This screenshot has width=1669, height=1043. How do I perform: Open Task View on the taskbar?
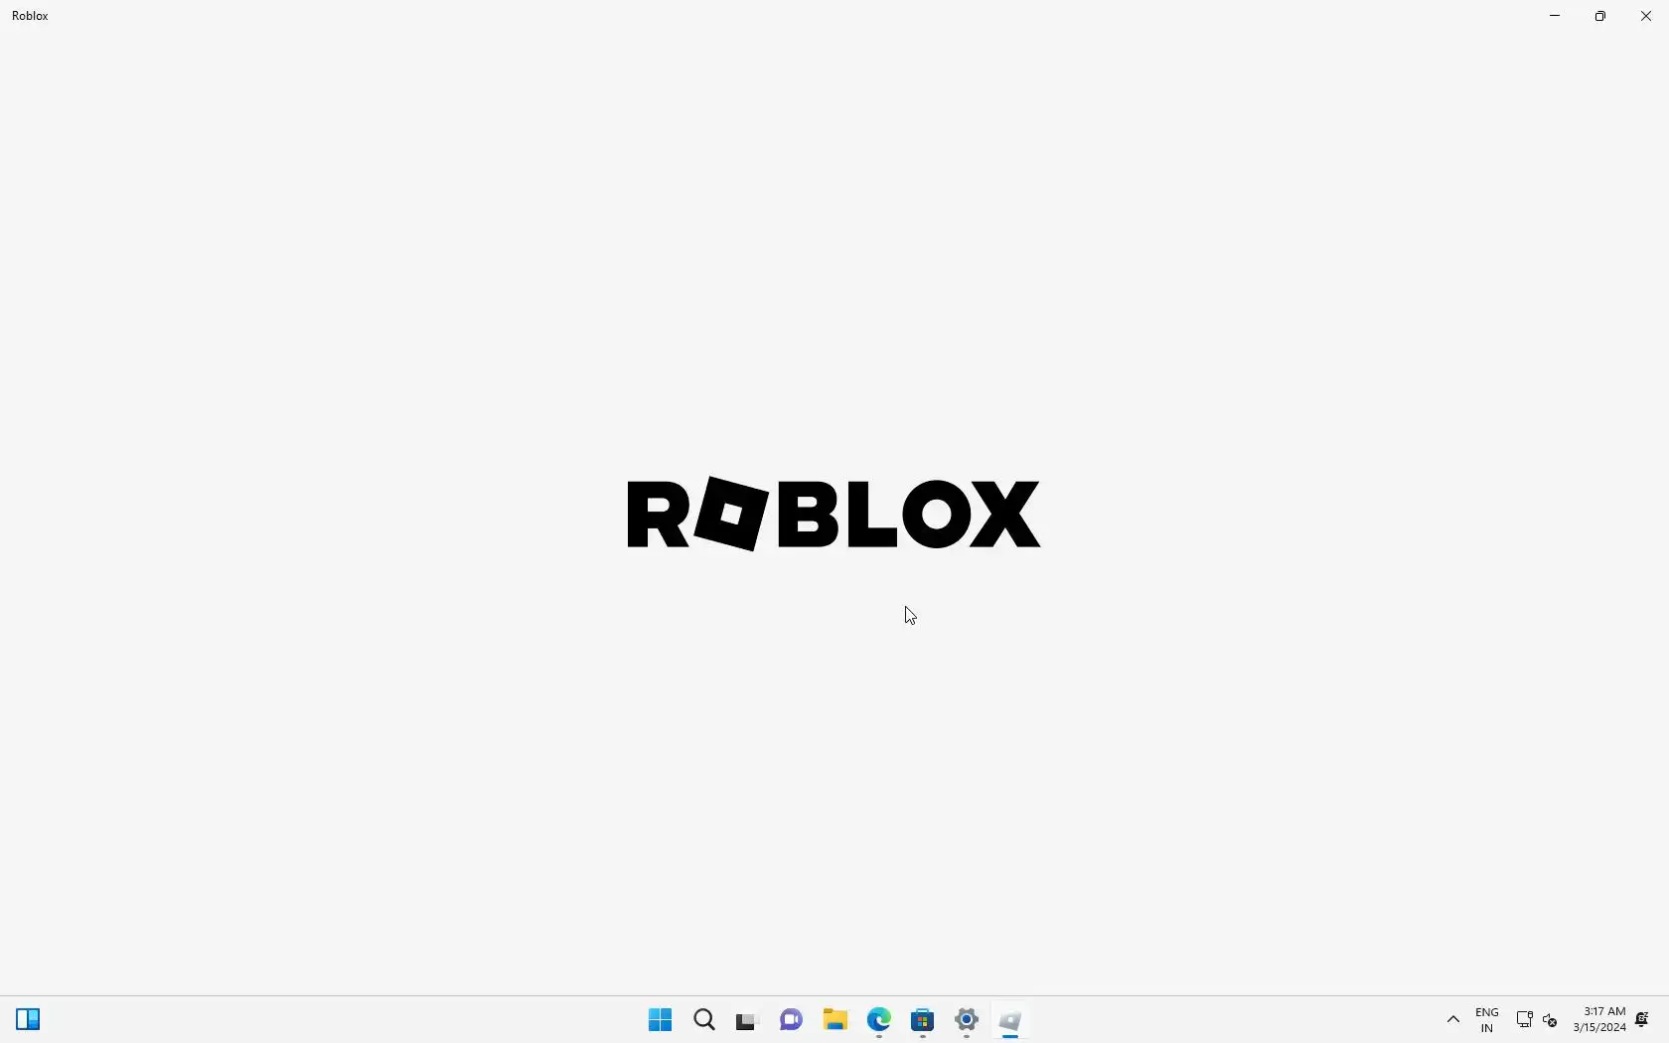(x=747, y=1021)
